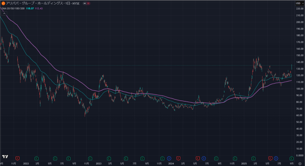Viewport: 305px width, 166px height.
Task: Click the 220.00 price axis label
Action: coord(300,9)
